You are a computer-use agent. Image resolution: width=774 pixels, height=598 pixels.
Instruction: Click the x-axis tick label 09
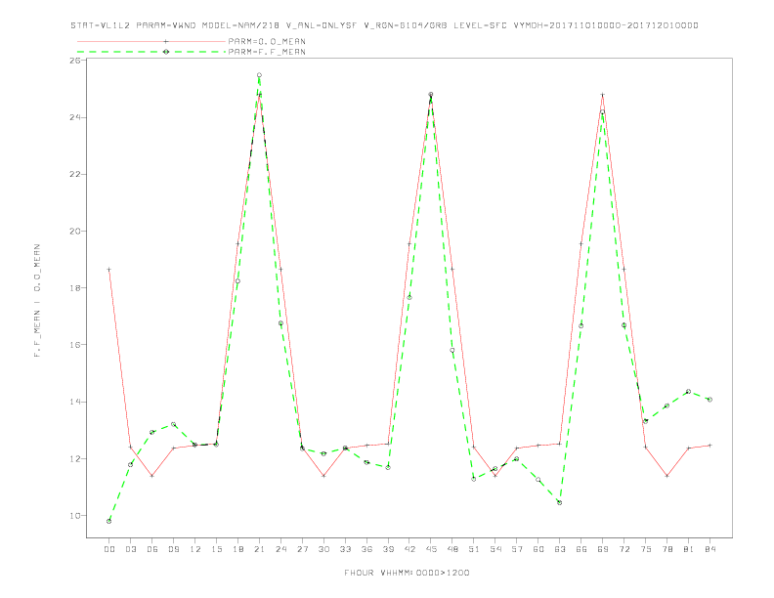173,549
